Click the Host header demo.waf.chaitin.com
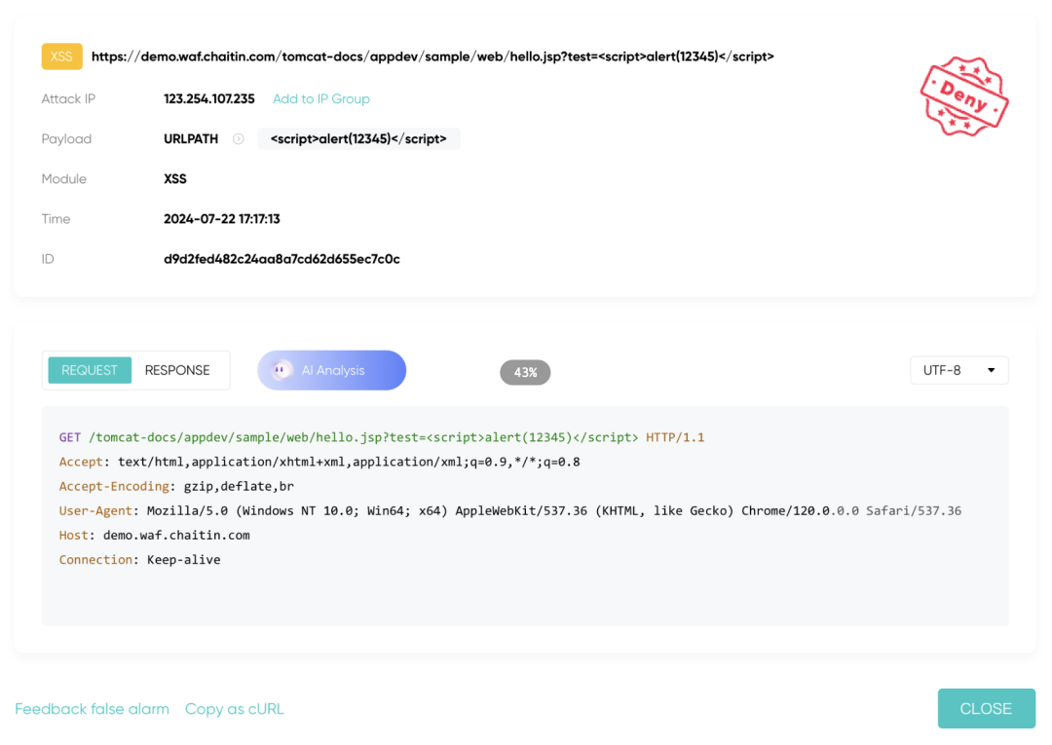Screen dimensions: 1052x745 (x=154, y=535)
